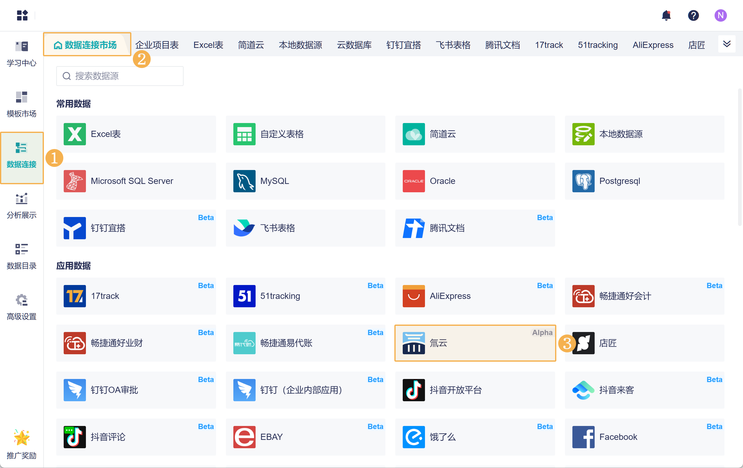The image size is (743, 468).
Task: Open the Excel表 data source card
Action: (x=136, y=134)
